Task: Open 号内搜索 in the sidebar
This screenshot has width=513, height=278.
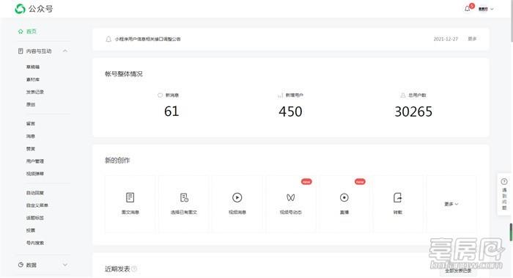Action: 35,243
